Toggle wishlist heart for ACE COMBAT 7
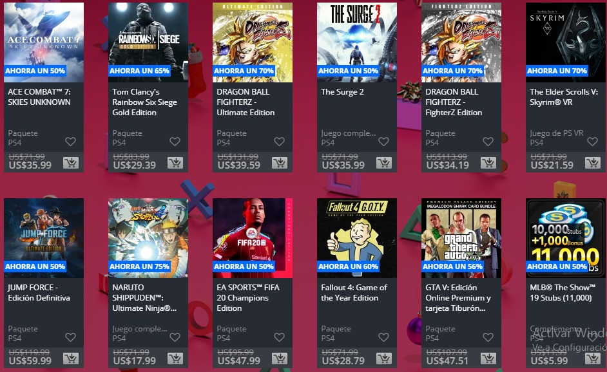The height and width of the screenshot is (372, 607). coord(70,142)
